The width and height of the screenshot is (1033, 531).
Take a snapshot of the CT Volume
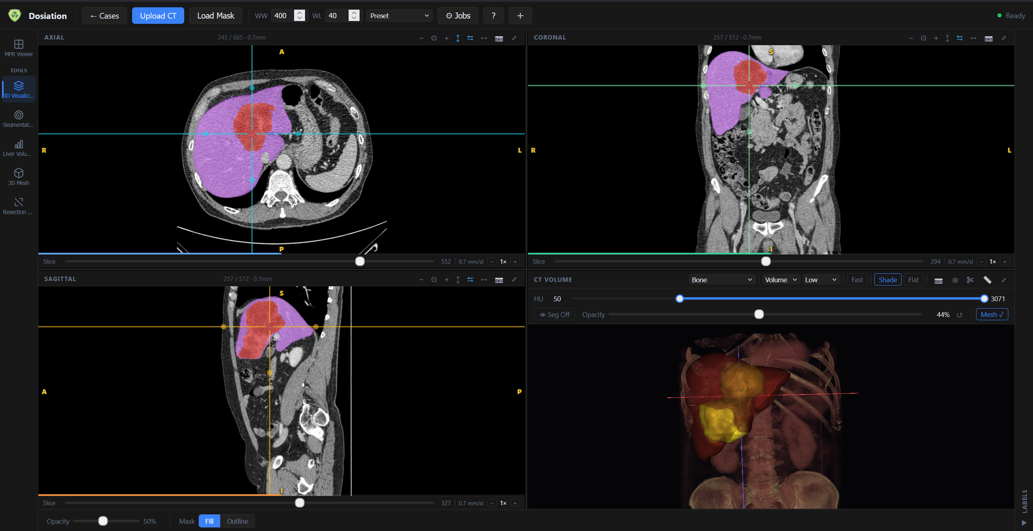(x=938, y=280)
